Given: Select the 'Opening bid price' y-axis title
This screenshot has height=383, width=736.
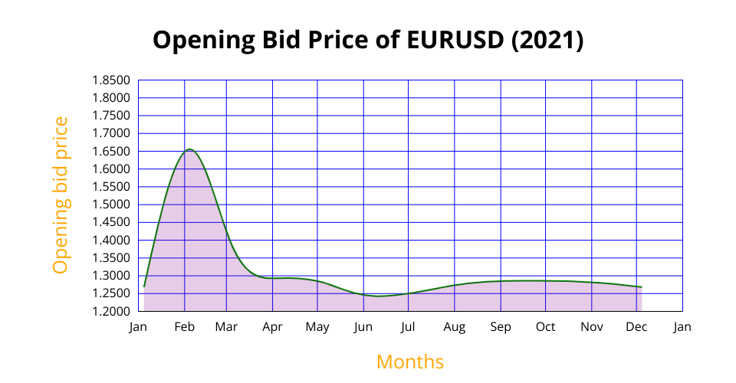Looking at the screenshot, I should [61, 195].
